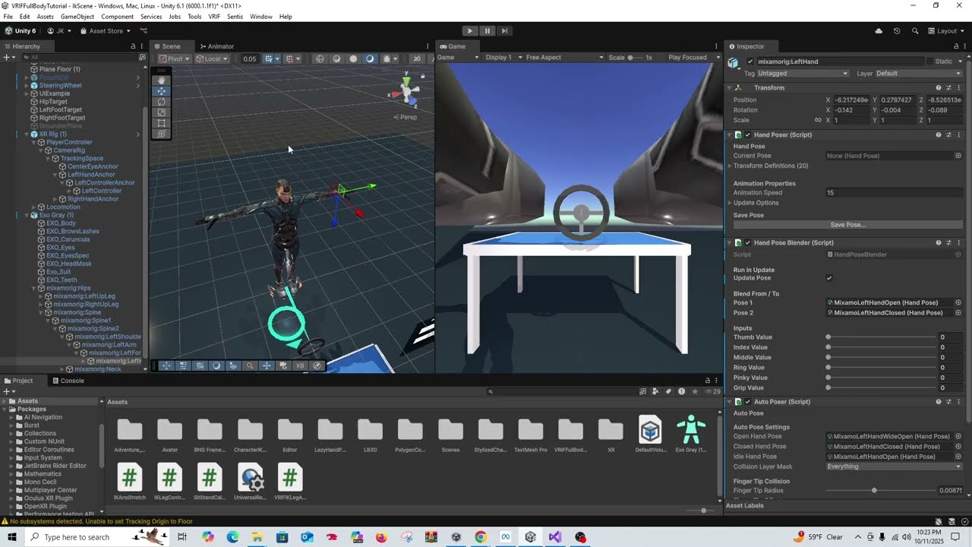Click the Save Pose... button
The image size is (972, 547).
(847, 225)
